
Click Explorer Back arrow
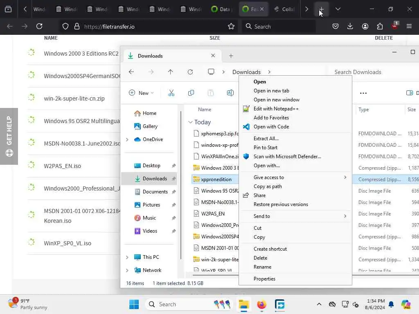tap(131, 72)
